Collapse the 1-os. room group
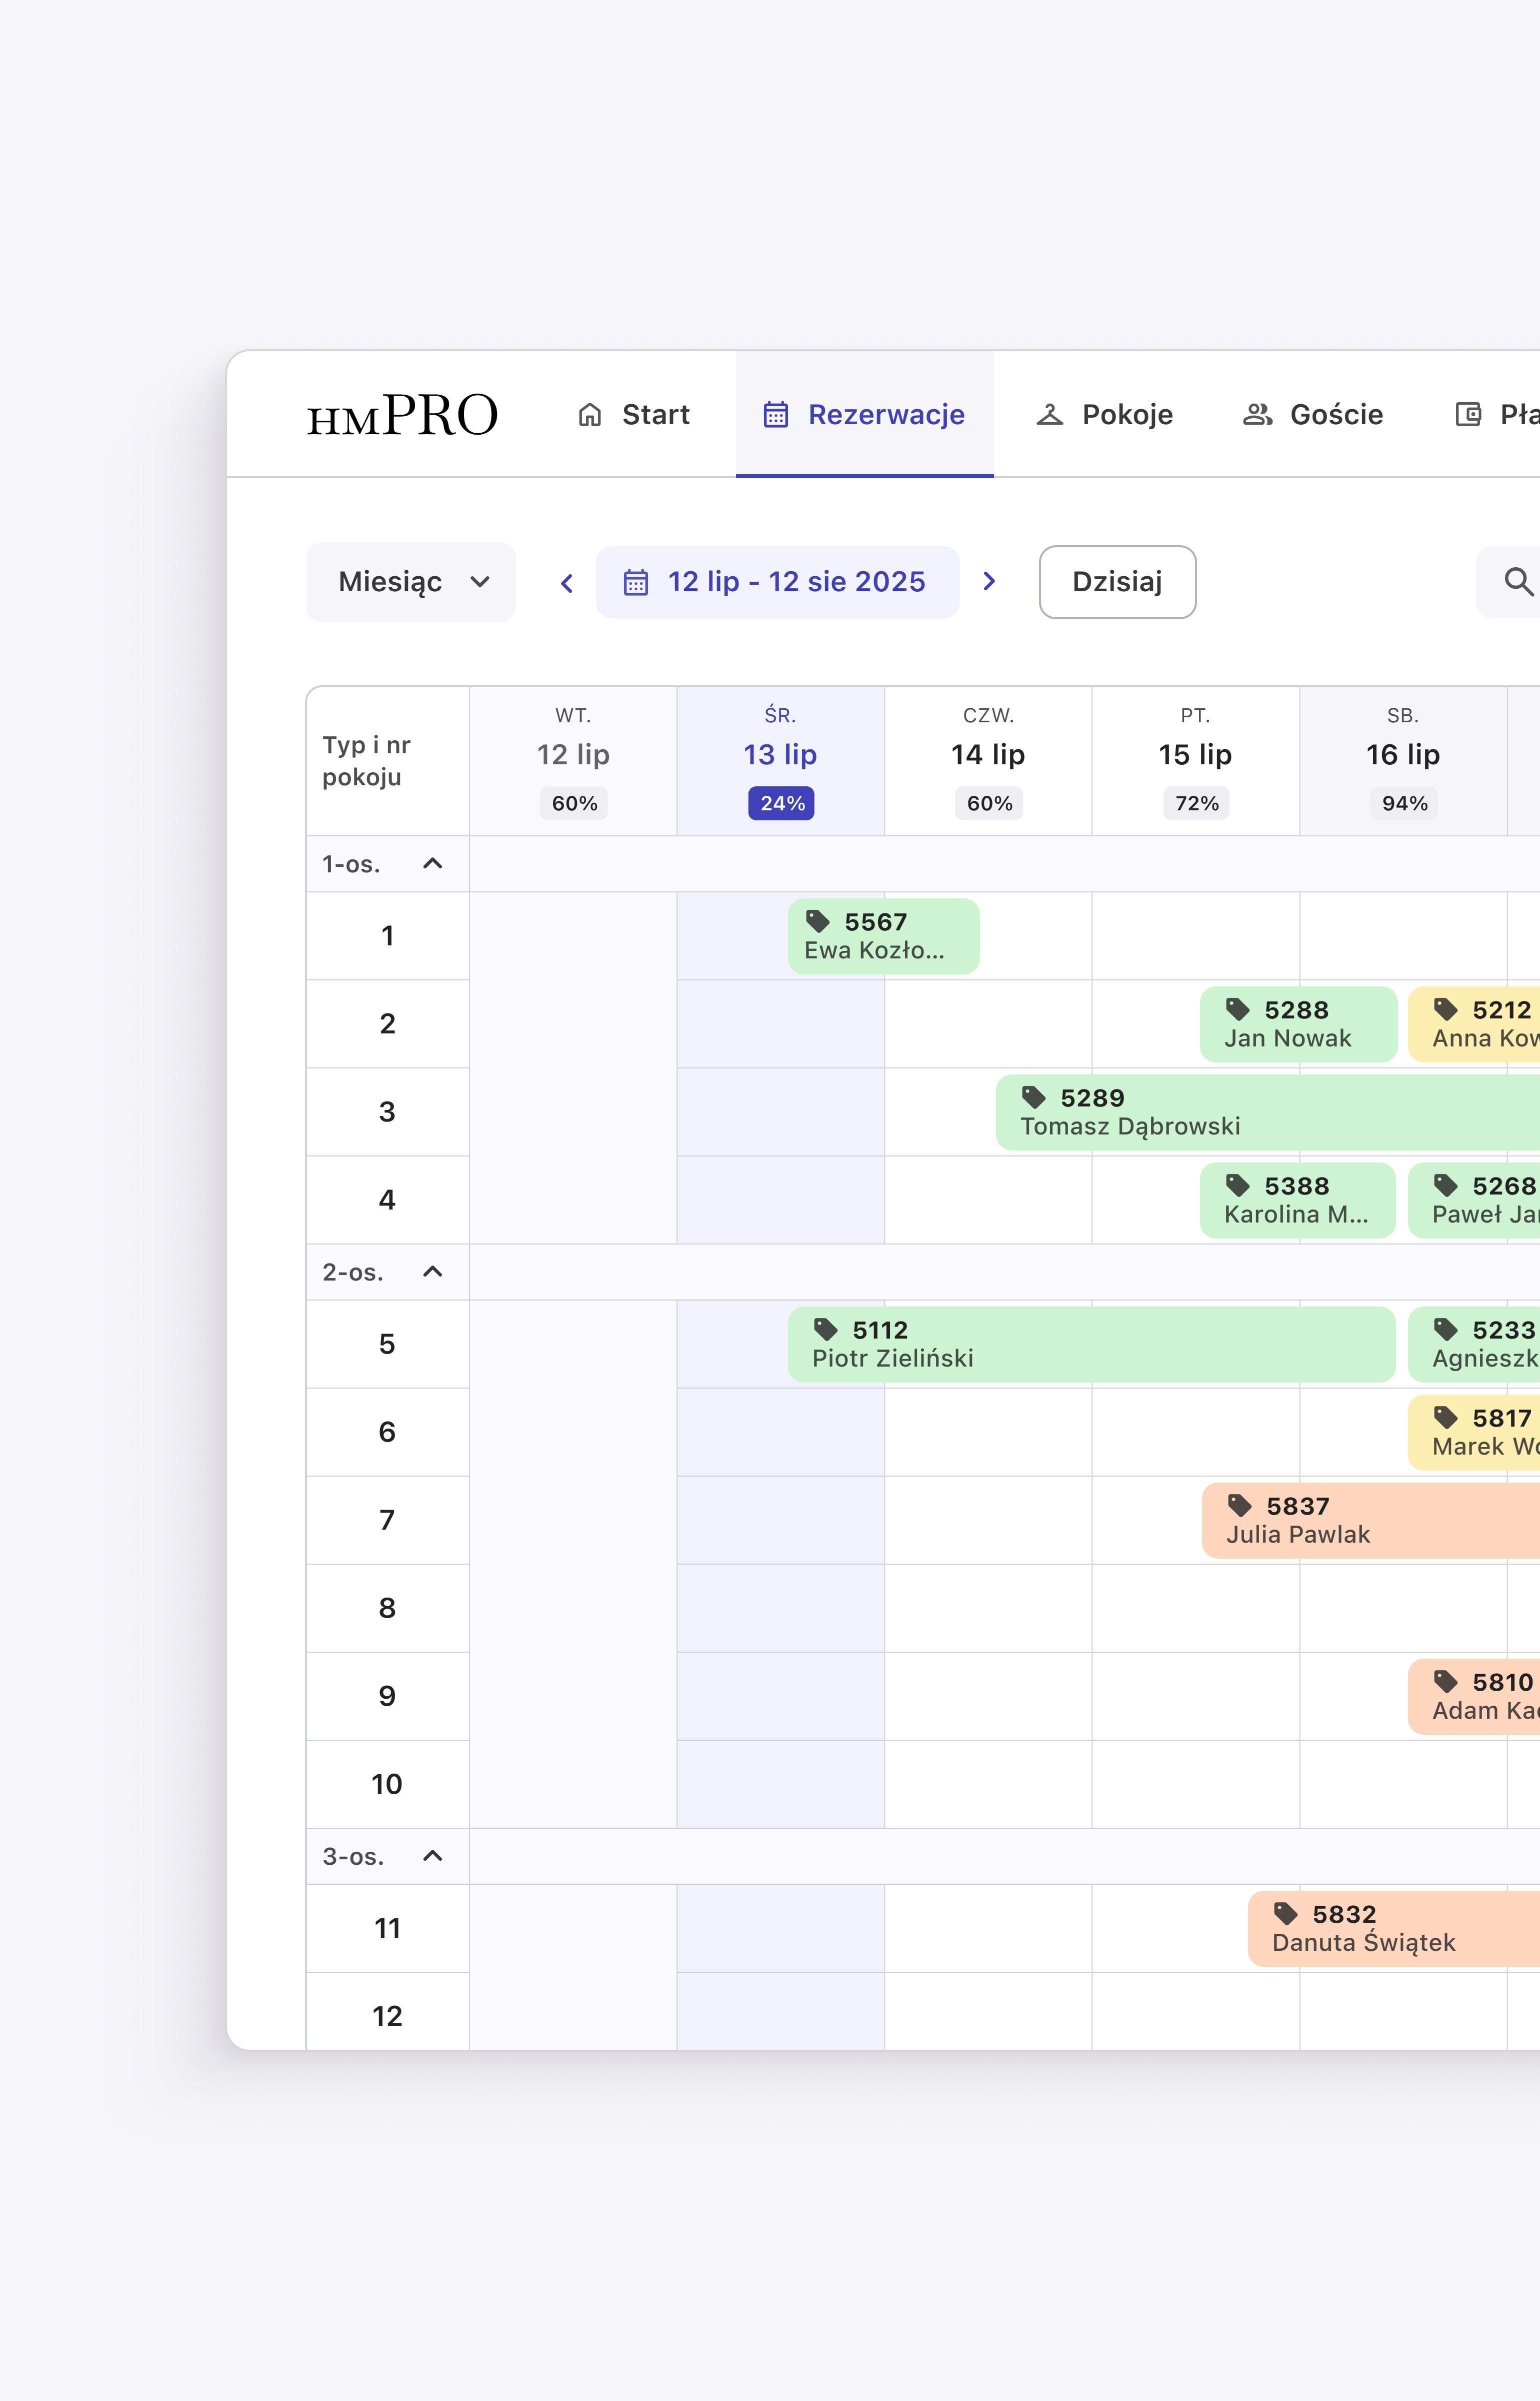 tap(433, 863)
